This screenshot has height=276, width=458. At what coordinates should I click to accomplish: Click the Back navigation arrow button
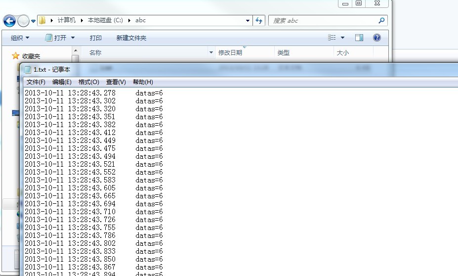9,21
